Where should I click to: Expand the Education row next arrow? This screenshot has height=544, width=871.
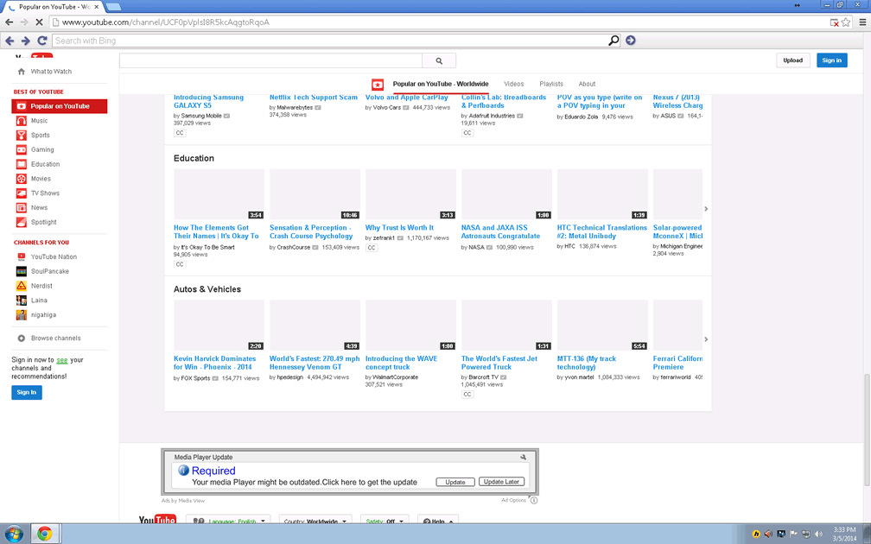tap(706, 209)
